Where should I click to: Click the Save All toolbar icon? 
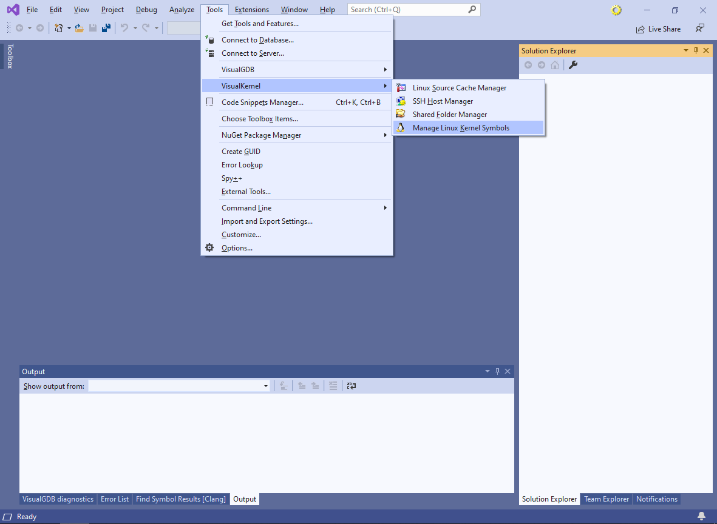(106, 29)
